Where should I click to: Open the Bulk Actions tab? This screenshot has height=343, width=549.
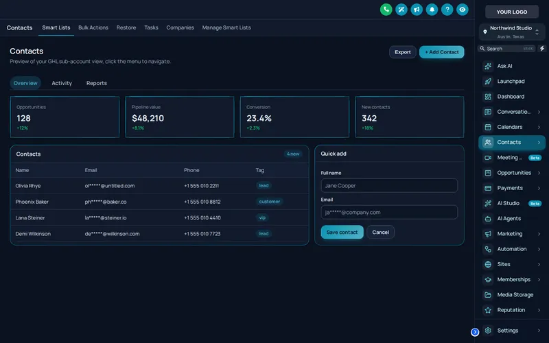click(x=93, y=27)
